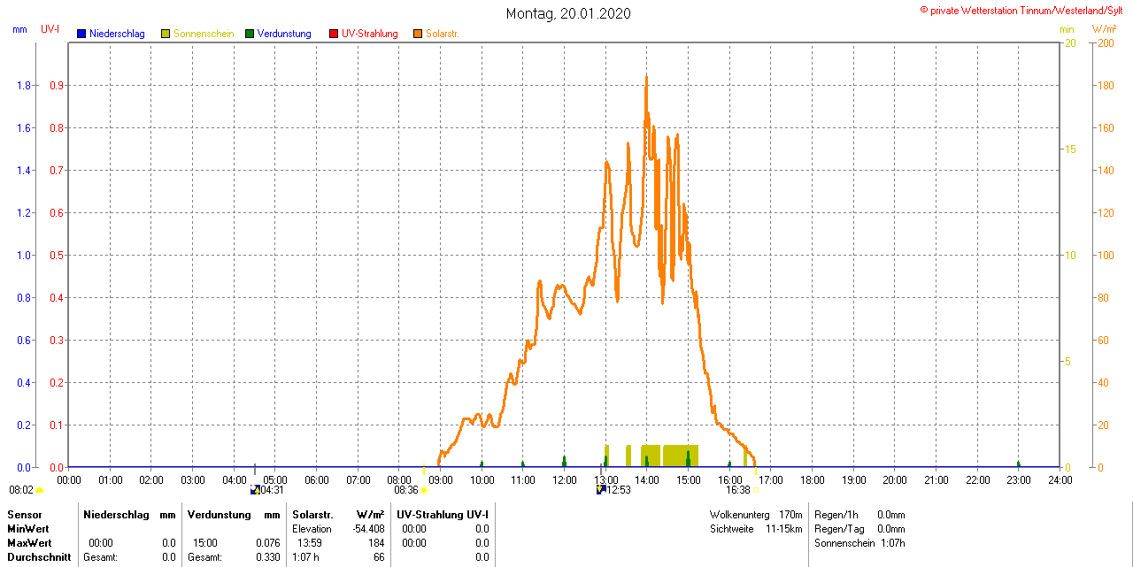Click the Sonnenschein 1:07h entry
The width and height of the screenshot is (1133, 567).
[859, 543]
